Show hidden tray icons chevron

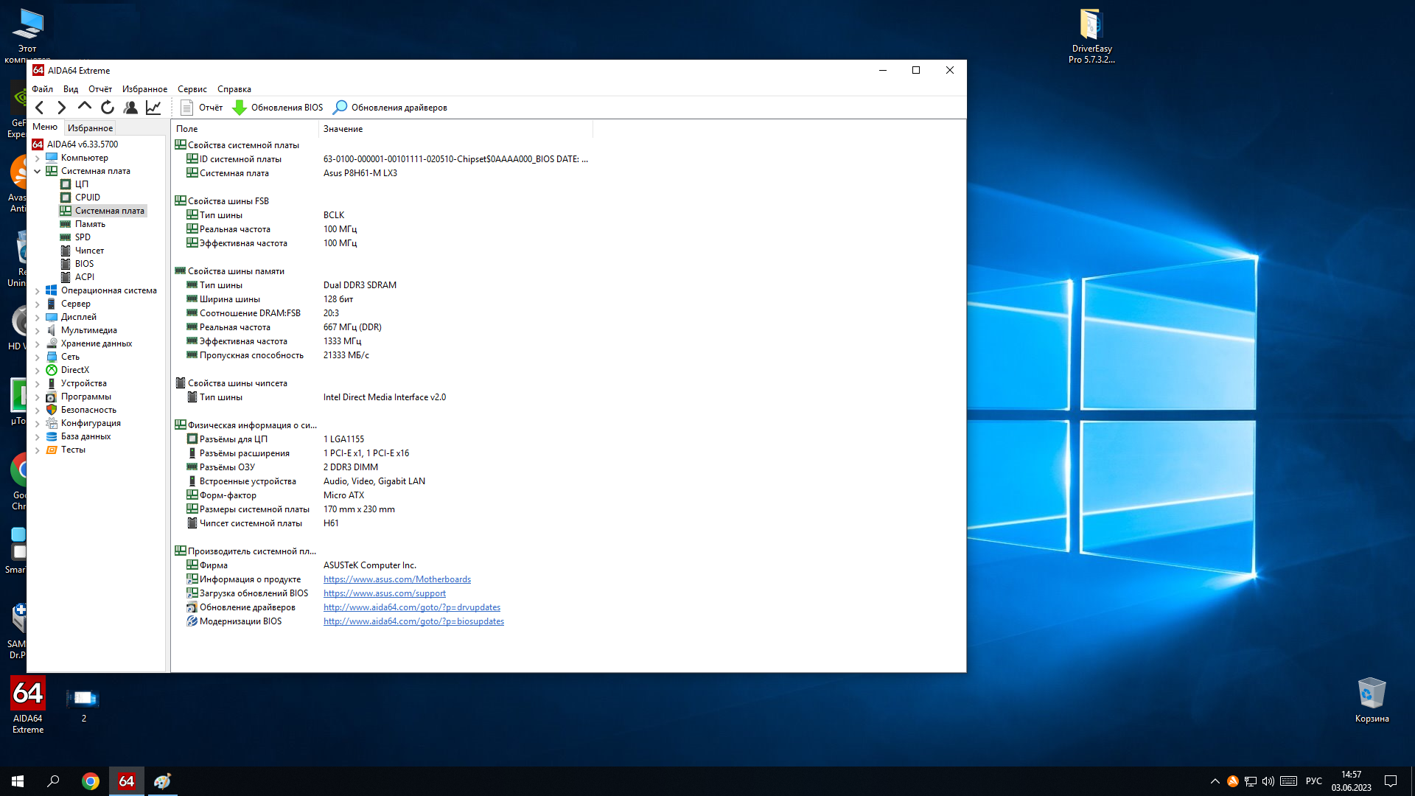point(1215,781)
